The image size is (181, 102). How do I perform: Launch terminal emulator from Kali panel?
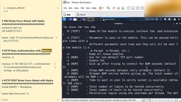tap(79, 19)
